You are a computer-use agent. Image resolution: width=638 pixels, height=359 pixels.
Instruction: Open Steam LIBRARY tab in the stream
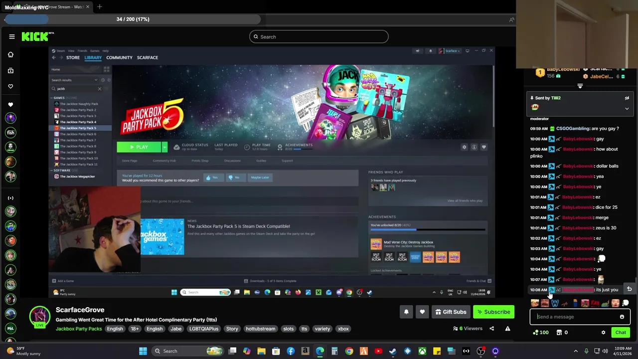(x=93, y=57)
